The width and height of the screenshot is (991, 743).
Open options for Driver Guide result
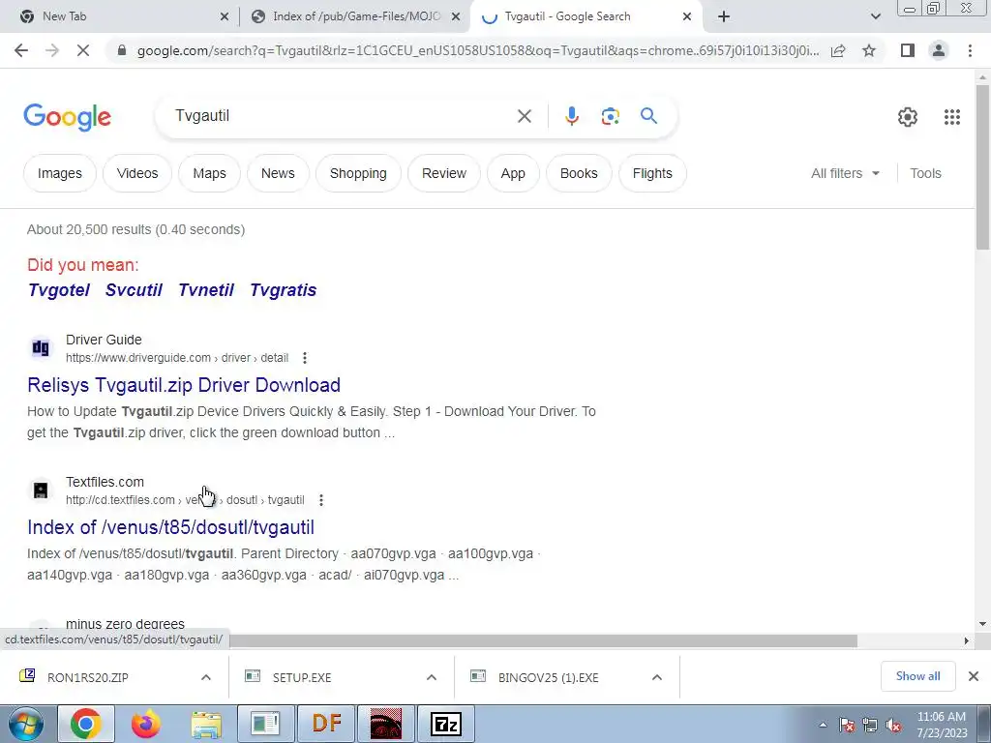click(305, 358)
